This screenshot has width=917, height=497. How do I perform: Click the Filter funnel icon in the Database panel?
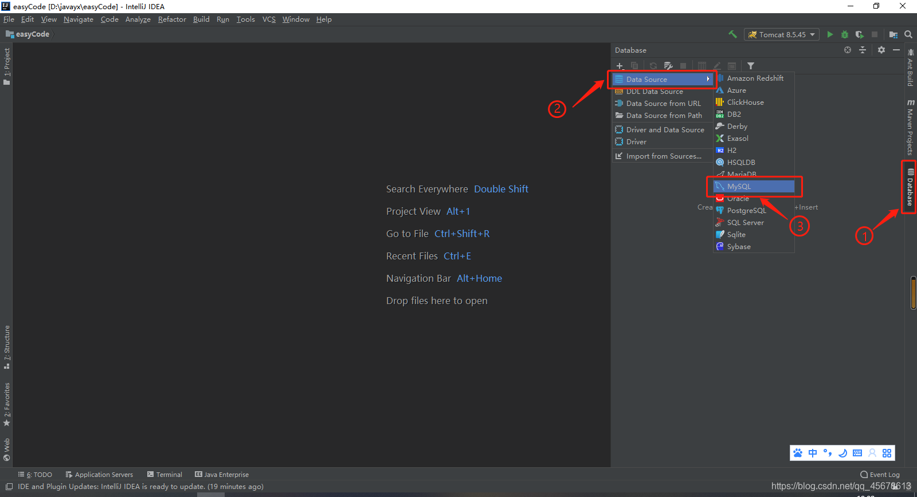coord(751,66)
